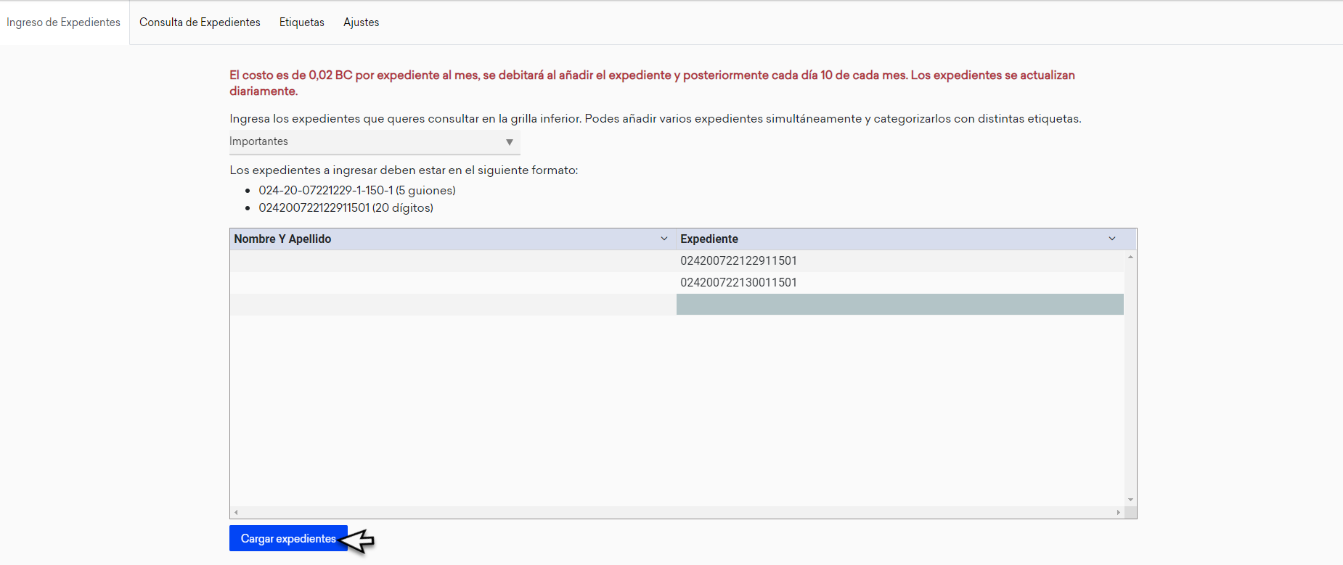The width and height of the screenshot is (1343, 565).
Task: Open the Importantes label dropdown
Action: coord(375,142)
